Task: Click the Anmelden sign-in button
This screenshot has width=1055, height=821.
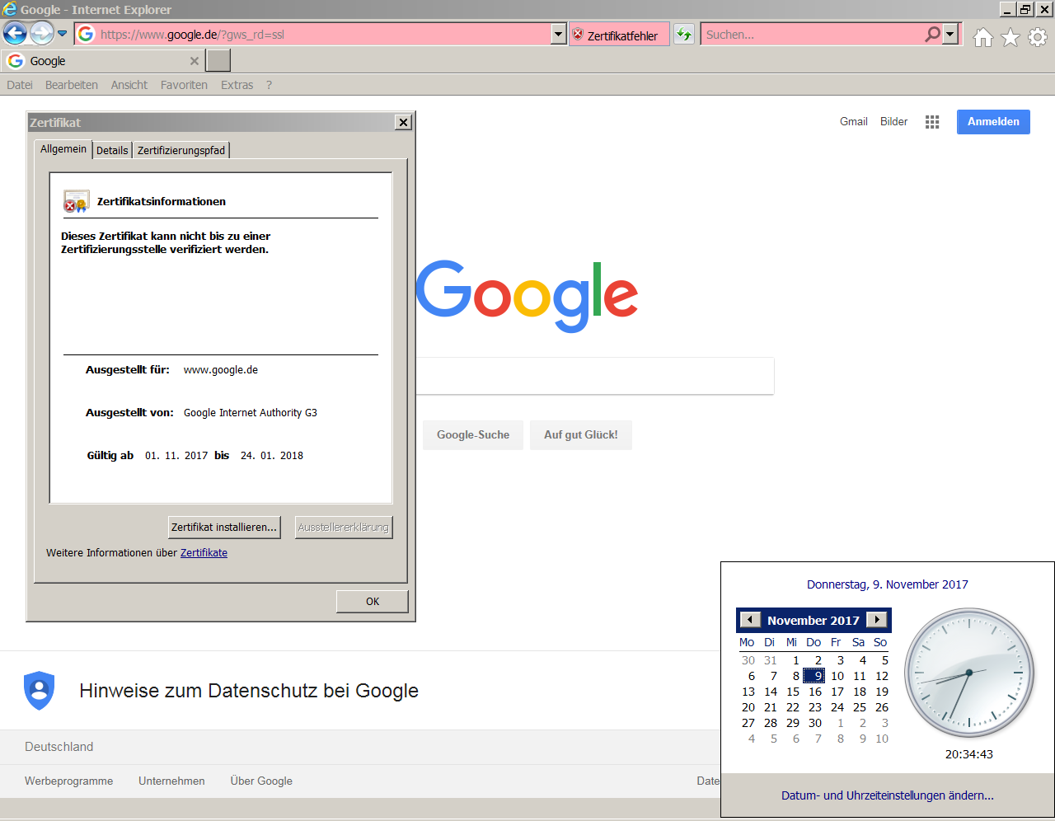Action: (x=993, y=122)
